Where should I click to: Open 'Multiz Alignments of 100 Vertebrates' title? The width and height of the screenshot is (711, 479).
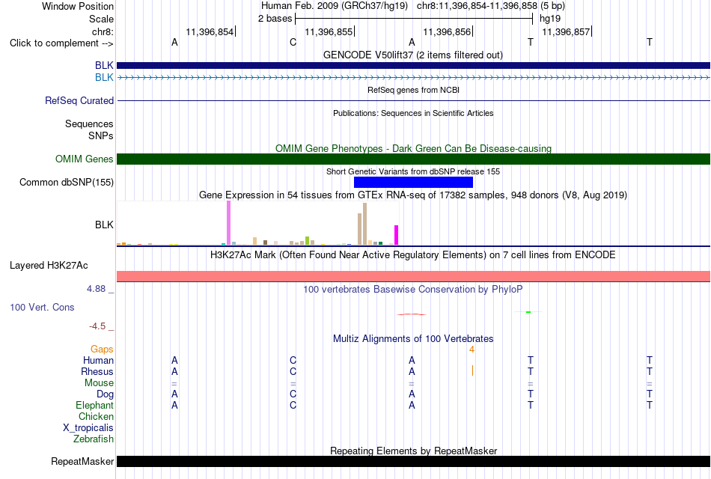413,339
